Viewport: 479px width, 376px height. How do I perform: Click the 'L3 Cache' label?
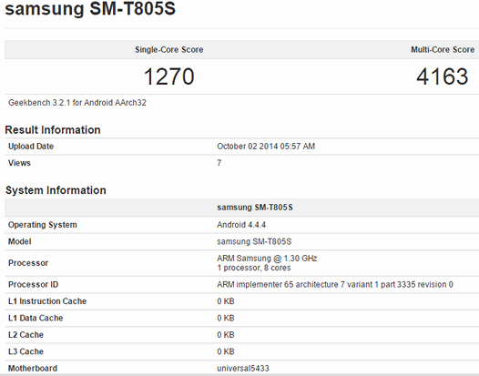pos(25,351)
